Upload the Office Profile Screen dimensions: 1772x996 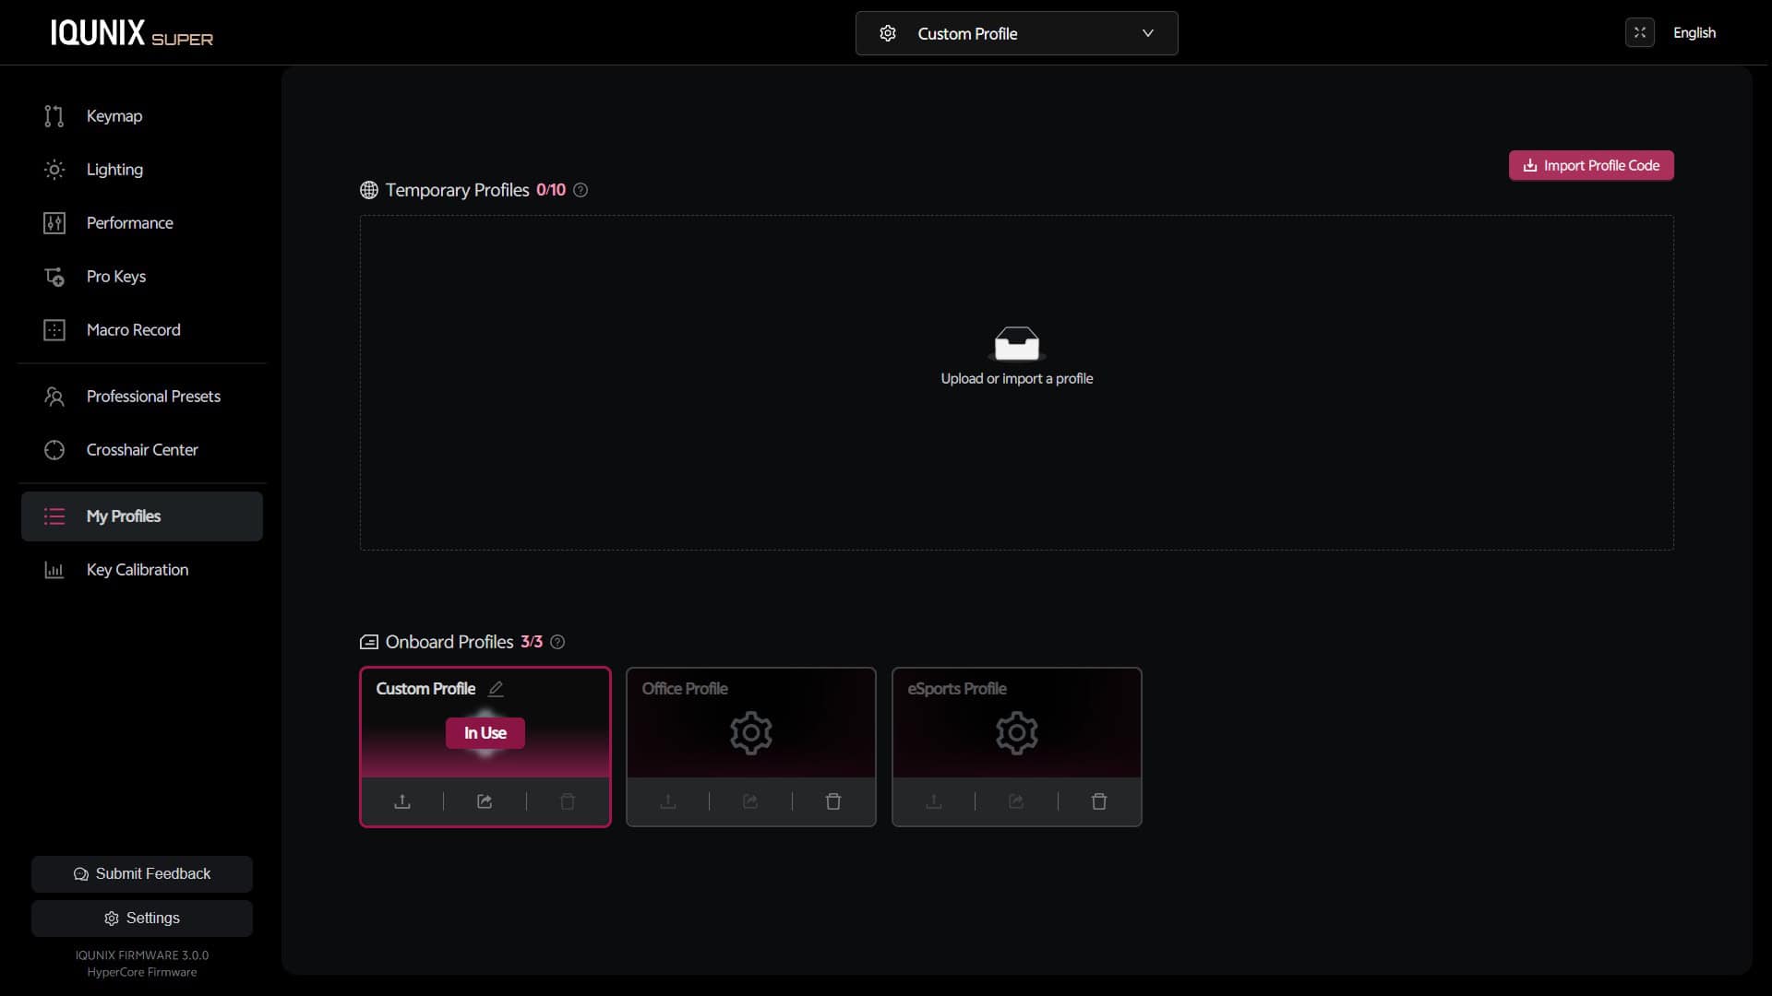668,801
